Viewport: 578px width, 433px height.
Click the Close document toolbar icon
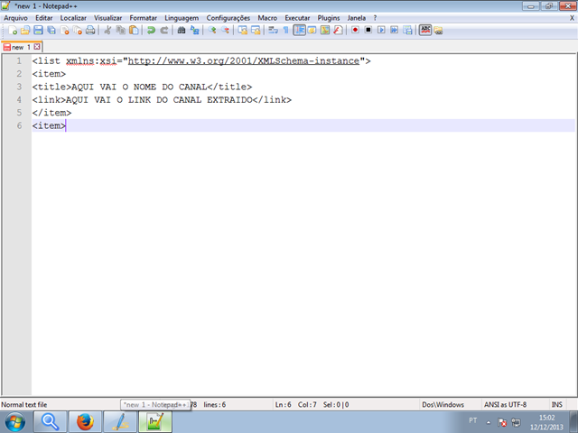pos(64,30)
